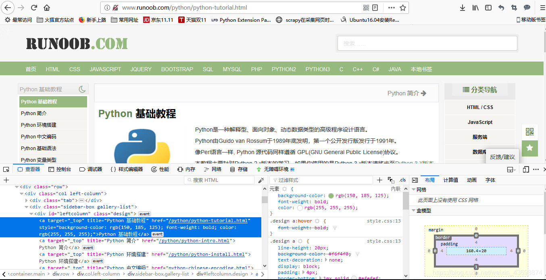Click the highlighter icon beside 元素 rule

[x=285, y=189]
